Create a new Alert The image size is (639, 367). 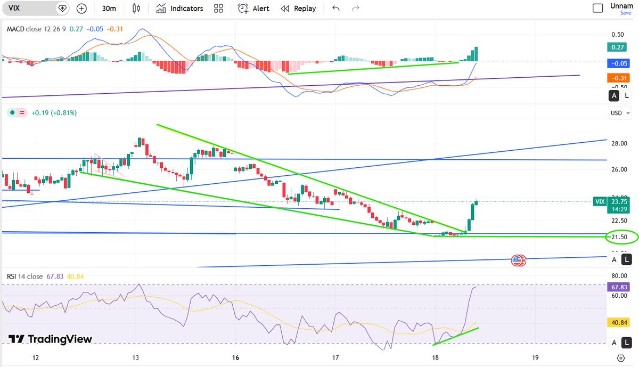pos(253,9)
